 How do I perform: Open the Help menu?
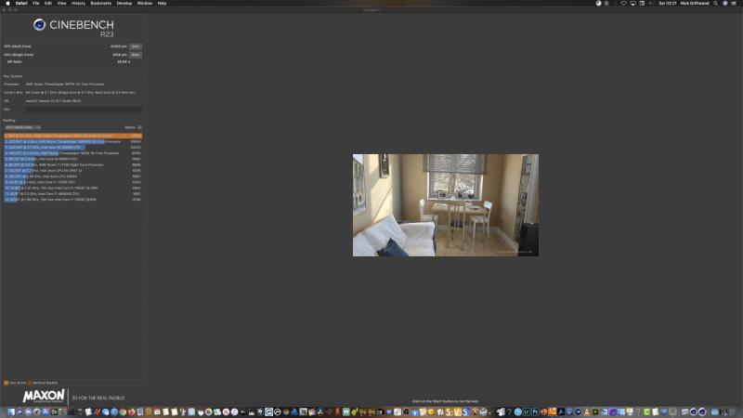[162, 4]
